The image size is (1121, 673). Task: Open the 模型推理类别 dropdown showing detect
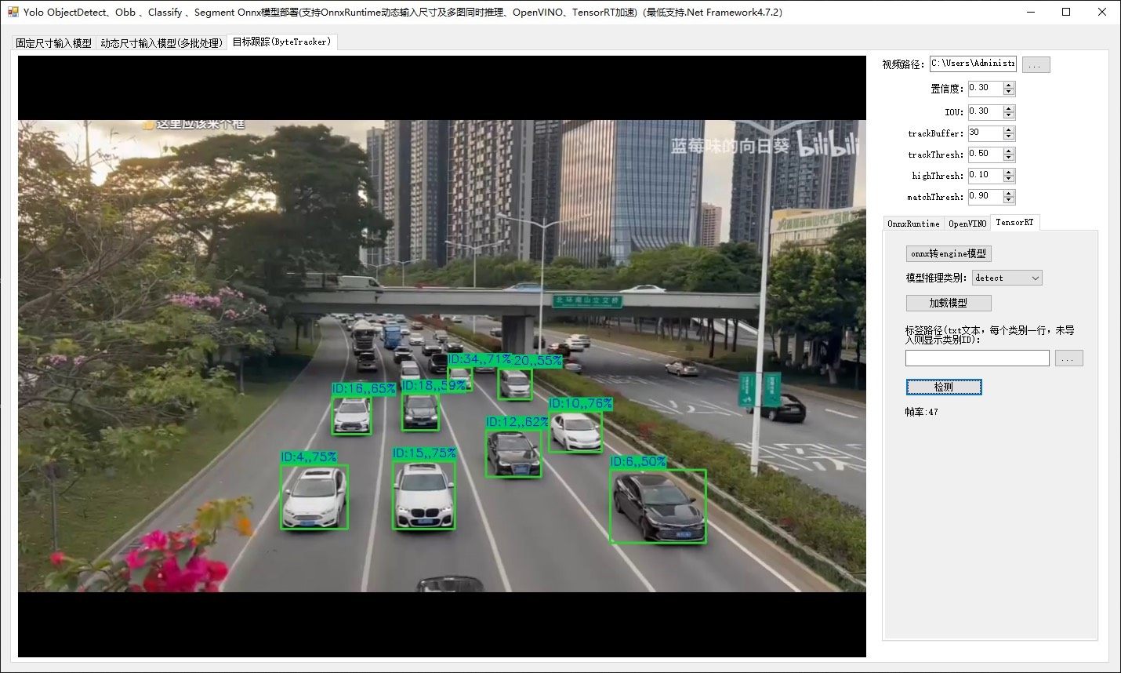pyautogui.click(x=1007, y=278)
